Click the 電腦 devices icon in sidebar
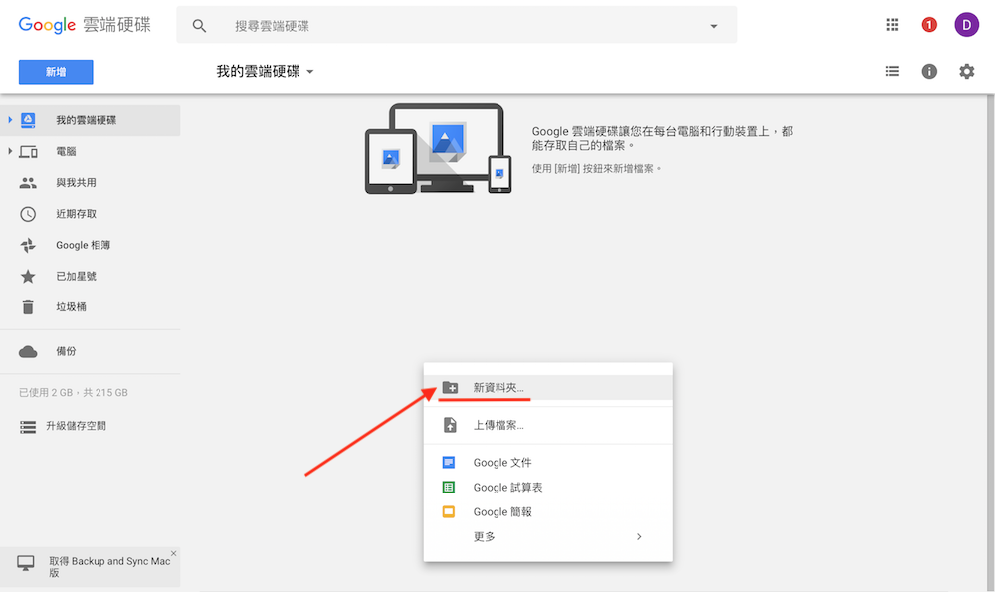The height and width of the screenshot is (592, 995). point(28,151)
